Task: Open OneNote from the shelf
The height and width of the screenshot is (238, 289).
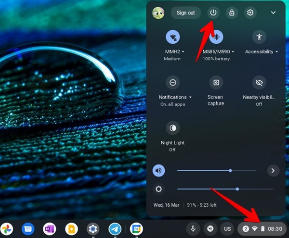Action: pos(50,229)
